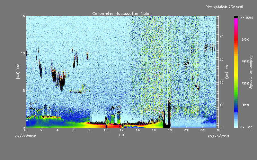
Task: Click the "8:" hour tick on UTC axis
Action: point(90,130)
